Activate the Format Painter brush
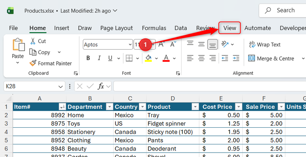This screenshot has width=306, height=157. (x=33, y=63)
